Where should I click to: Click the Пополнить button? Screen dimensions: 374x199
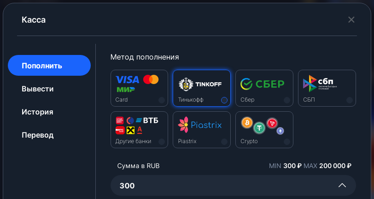click(x=49, y=65)
